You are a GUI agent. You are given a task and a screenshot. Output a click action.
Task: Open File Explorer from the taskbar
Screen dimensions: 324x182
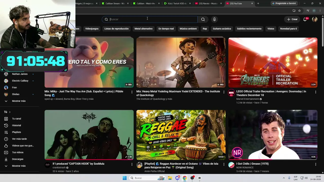pyautogui.click(x=170, y=178)
